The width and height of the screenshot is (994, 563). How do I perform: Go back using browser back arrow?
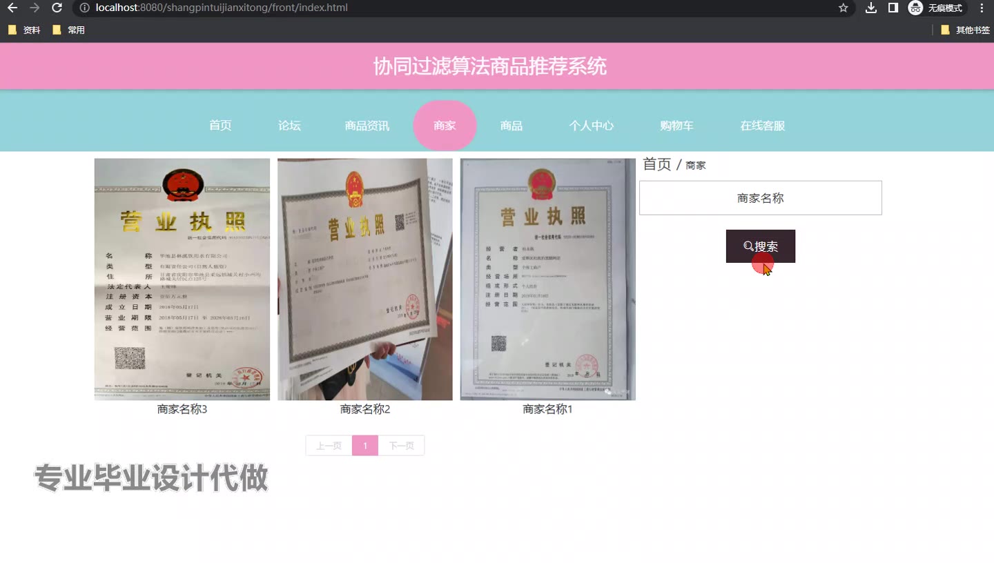tap(12, 8)
